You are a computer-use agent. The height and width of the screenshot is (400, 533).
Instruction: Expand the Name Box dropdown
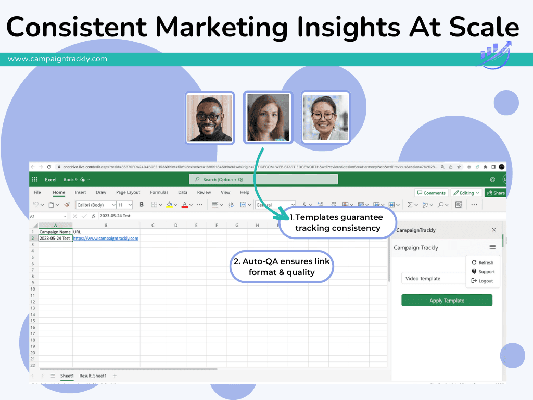pyautogui.click(x=65, y=216)
